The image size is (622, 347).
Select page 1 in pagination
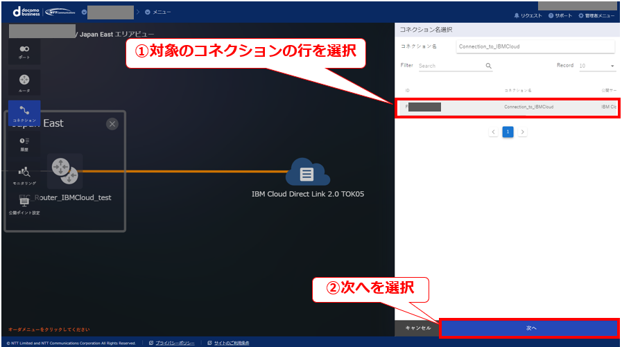(x=508, y=132)
